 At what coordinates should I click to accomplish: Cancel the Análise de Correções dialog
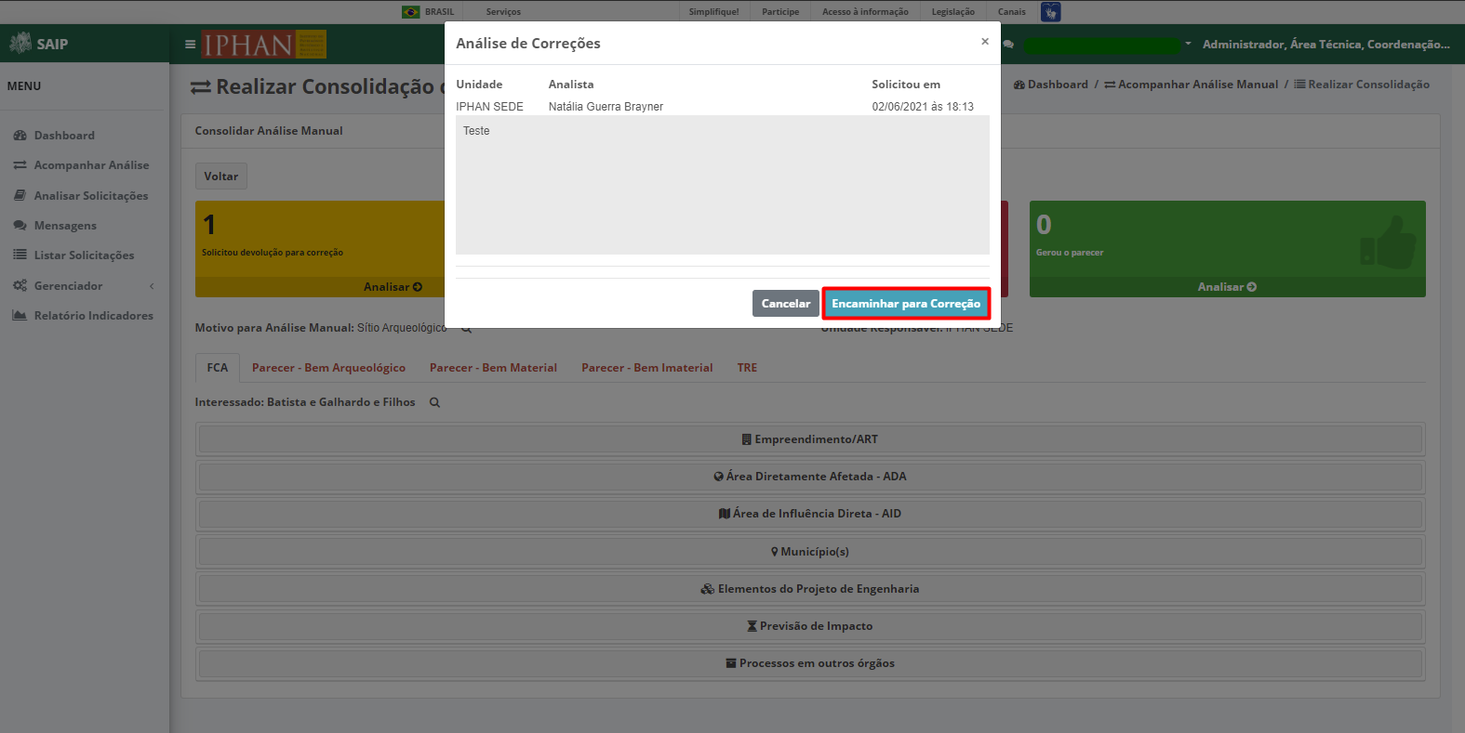click(x=785, y=304)
